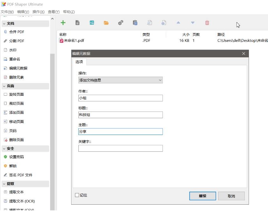Click the move down arrow icon

(193, 23)
